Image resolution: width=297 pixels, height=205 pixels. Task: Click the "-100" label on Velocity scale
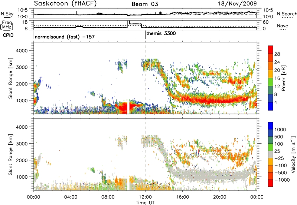pyautogui.click(x=280, y=165)
